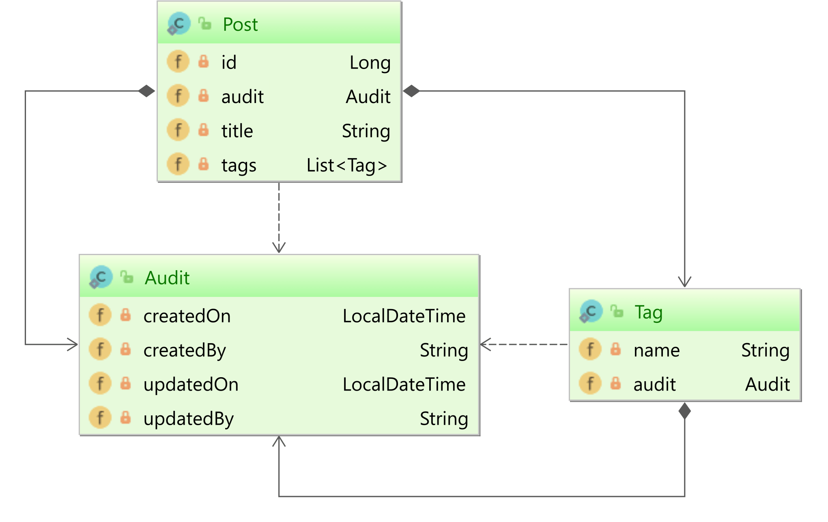Select the Tag class header name

(x=648, y=312)
